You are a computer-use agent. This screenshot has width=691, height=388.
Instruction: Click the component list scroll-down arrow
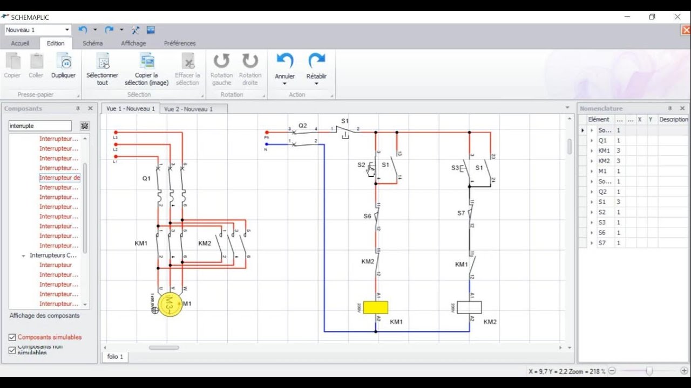tap(85, 305)
